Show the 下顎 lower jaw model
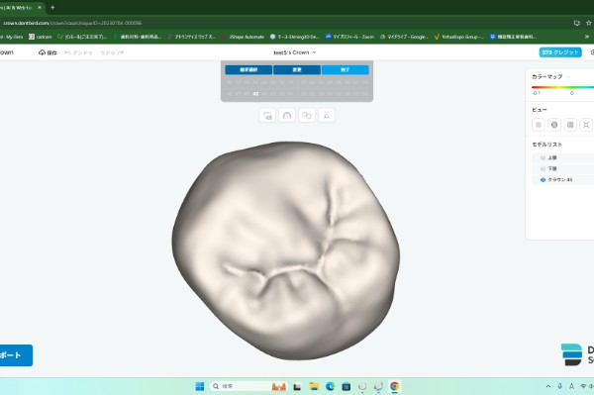Viewport: 594px width, 395px height. point(543,169)
